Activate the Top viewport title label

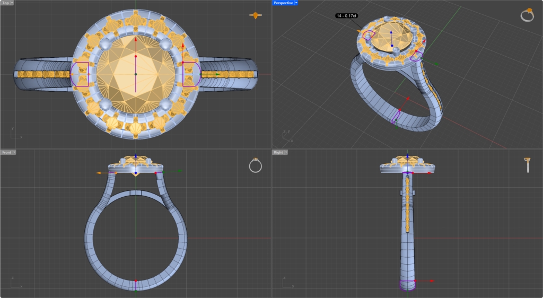[5, 3]
